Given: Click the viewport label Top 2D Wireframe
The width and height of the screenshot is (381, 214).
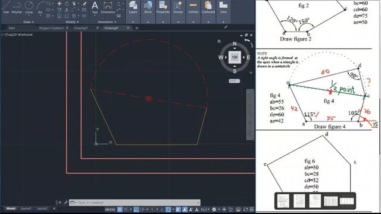Looking at the screenshot, I should click(x=17, y=34).
